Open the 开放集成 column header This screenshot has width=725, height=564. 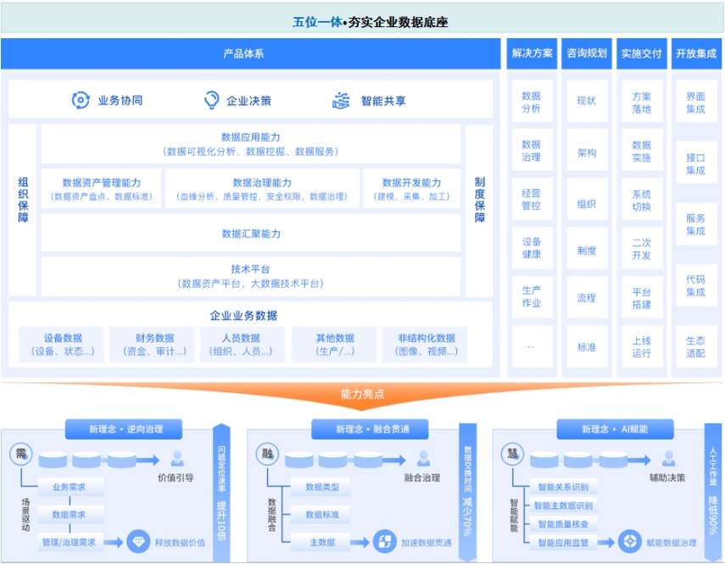coord(695,53)
